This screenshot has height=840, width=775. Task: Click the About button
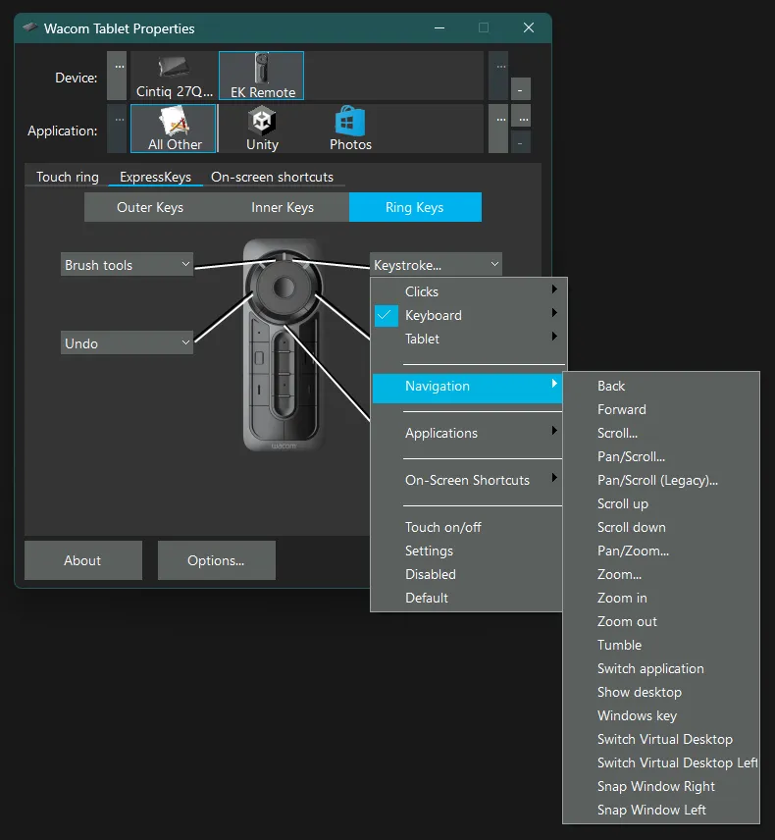83,560
